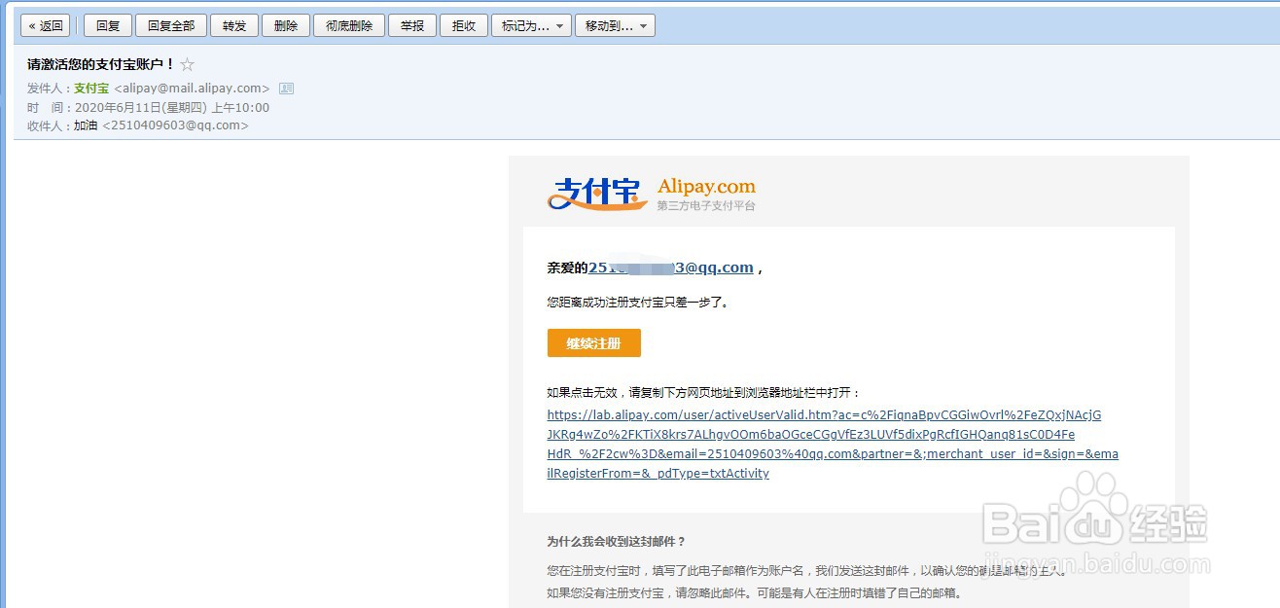
Task: Open the 移动到 dropdown
Action: pos(615,26)
